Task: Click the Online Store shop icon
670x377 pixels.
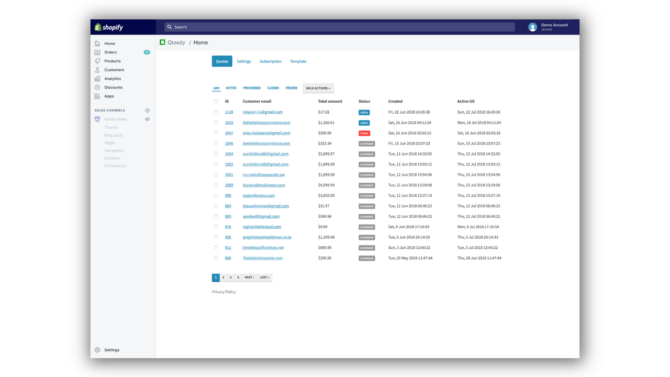Action: [x=97, y=119]
